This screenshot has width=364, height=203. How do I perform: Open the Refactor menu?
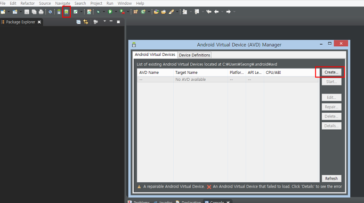pos(27,3)
